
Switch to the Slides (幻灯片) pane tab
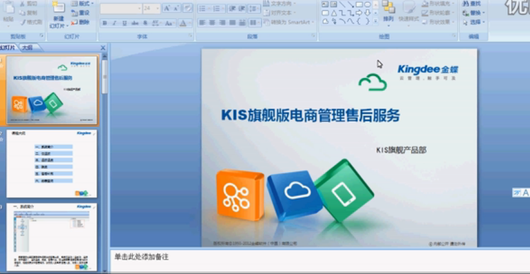[x=8, y=48]
